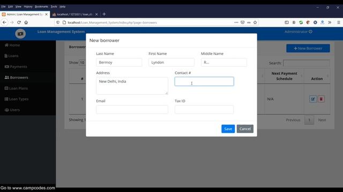
Task: Go to the browser Home page
Action: coord(26,22)
